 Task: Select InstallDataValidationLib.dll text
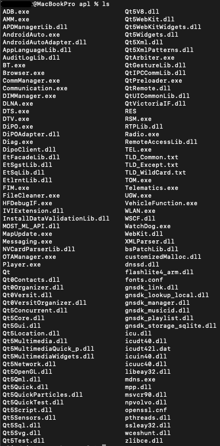click(56, 218)
